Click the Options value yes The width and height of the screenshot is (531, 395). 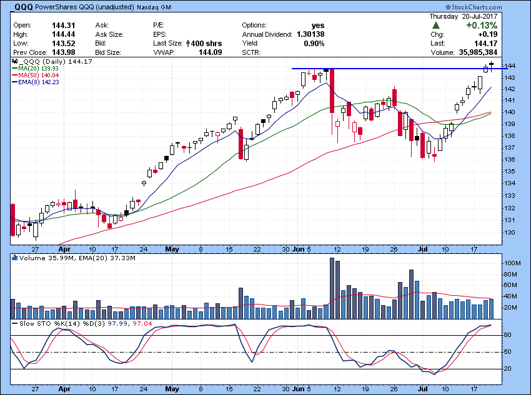point(318,26)
